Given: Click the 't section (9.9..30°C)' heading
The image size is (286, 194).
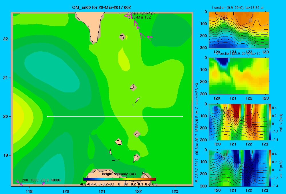Looking at the screenshot, I should pos(238,8).
